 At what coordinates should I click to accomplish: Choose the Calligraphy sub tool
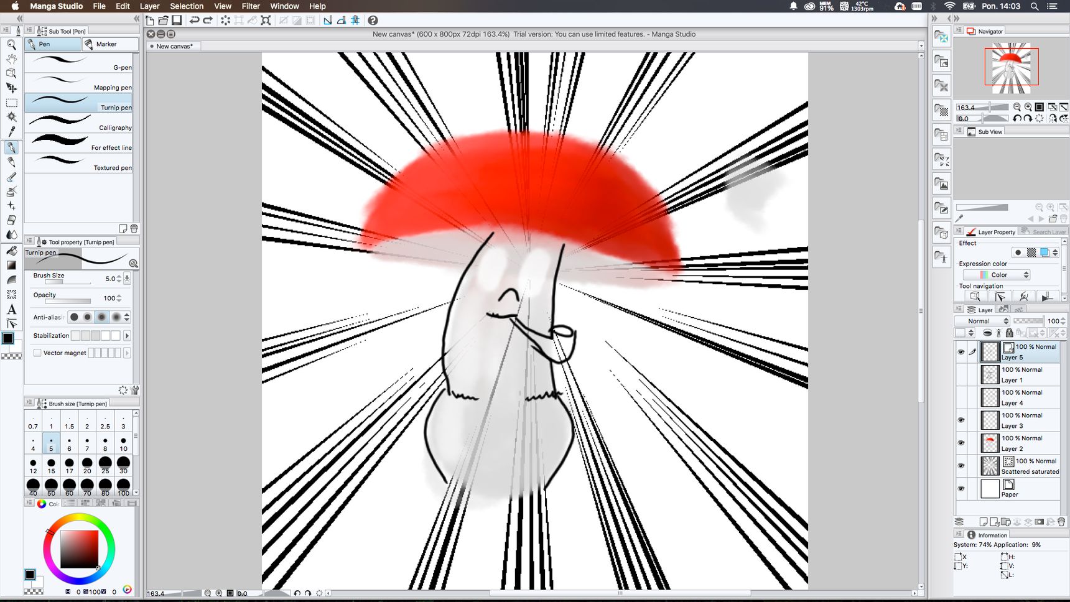79,123
